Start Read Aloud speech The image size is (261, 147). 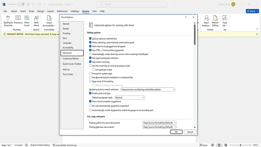[36, 21]
